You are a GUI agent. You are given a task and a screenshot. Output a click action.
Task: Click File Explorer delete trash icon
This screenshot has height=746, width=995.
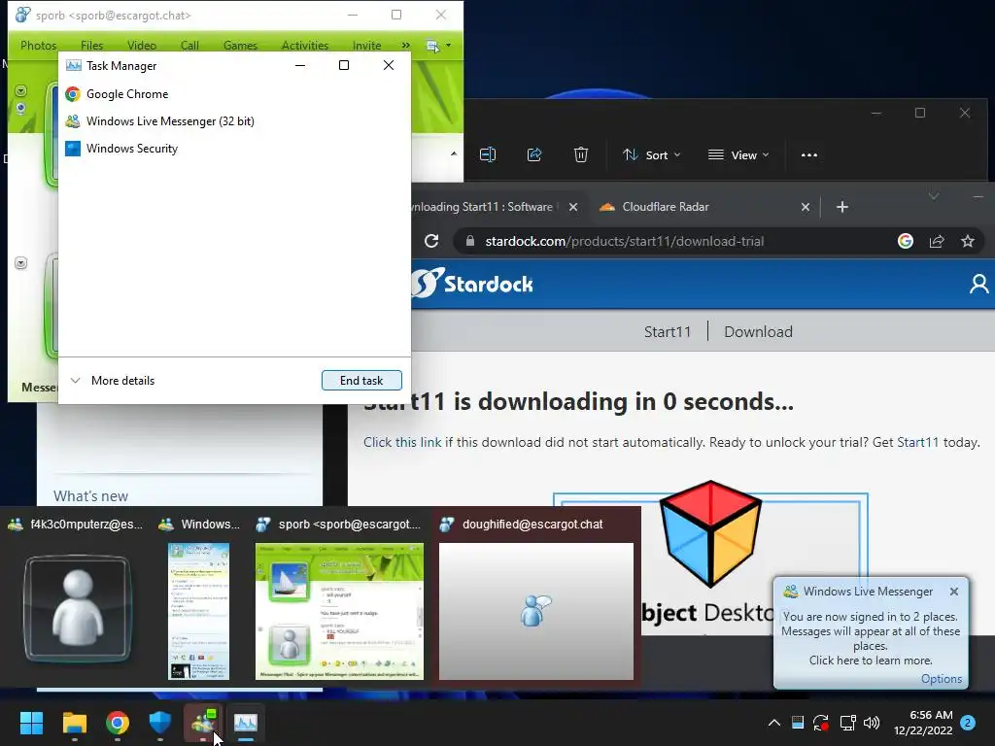[x=581, y=154]
